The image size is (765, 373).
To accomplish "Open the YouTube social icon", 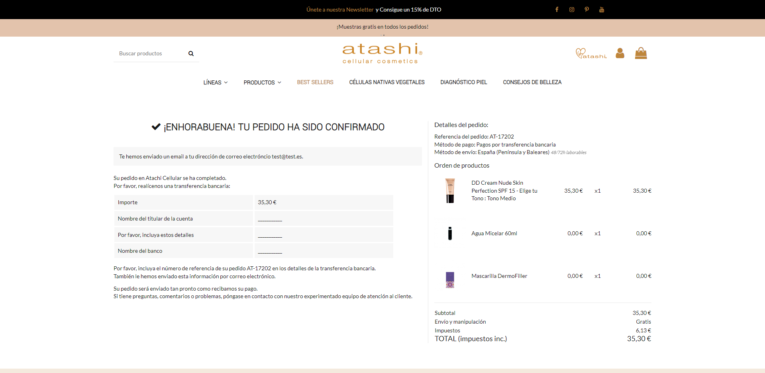I will [602, 10].
